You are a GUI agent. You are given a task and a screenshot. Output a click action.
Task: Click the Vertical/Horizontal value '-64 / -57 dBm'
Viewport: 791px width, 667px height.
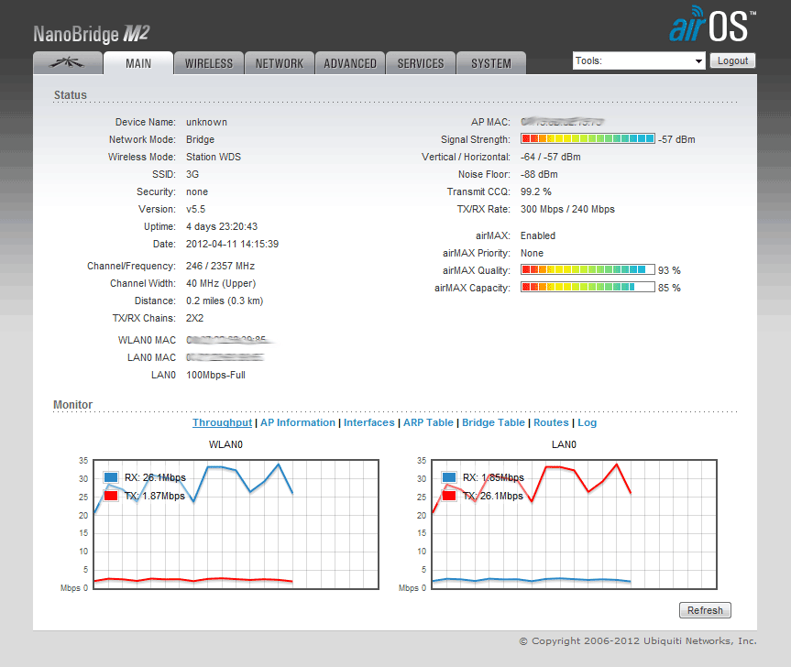point(550,157)
